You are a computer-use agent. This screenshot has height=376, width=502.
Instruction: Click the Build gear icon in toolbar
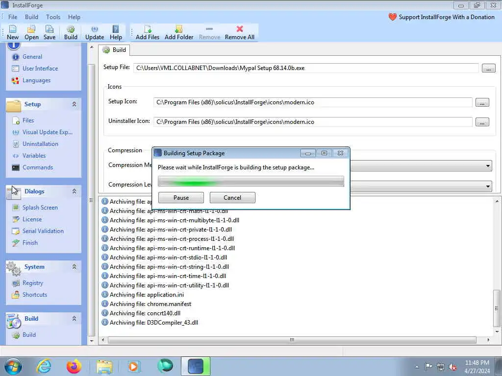coord(71,33)
